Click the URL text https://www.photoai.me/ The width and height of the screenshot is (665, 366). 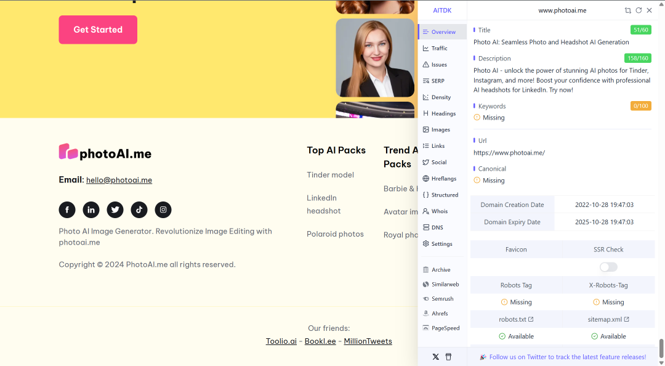pyautogui.click(x=509, y=153)
